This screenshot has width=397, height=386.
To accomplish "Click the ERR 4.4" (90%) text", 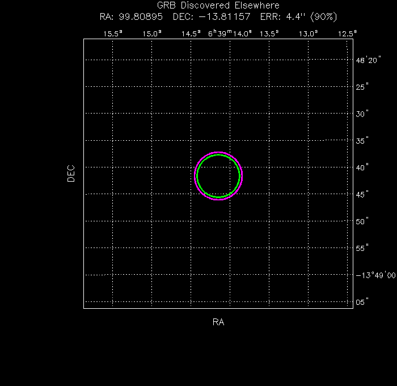I will point(298,16).
